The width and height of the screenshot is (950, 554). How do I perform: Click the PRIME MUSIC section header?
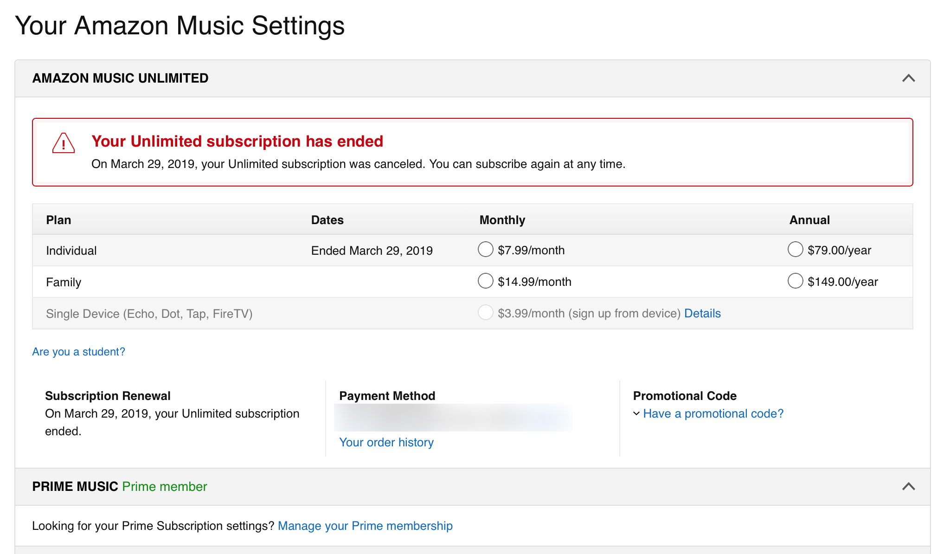[x=75, y=486]
